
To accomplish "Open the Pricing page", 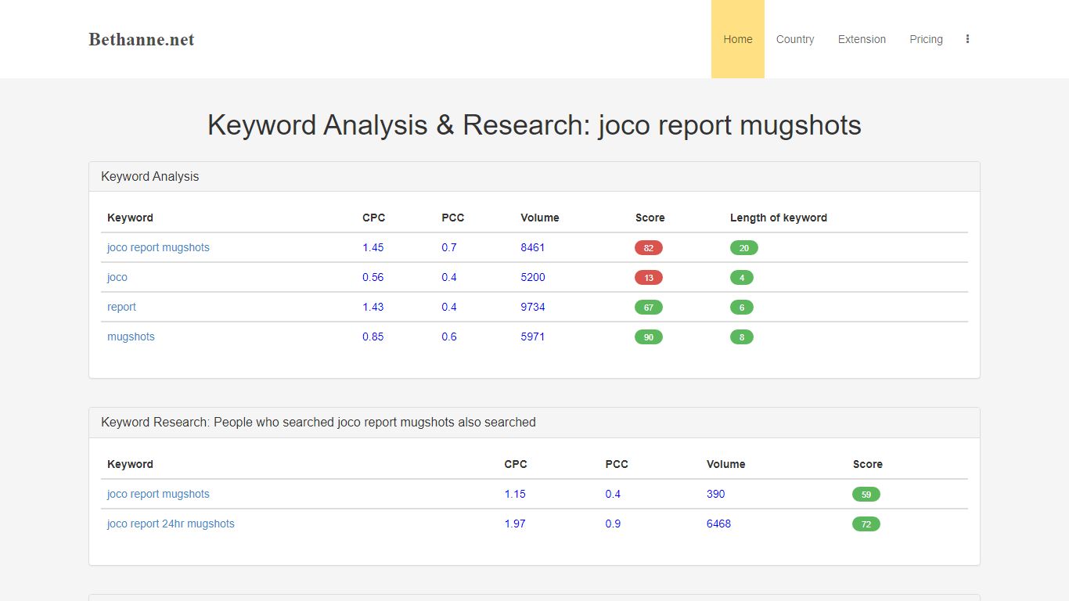I will tap(926, 39).
